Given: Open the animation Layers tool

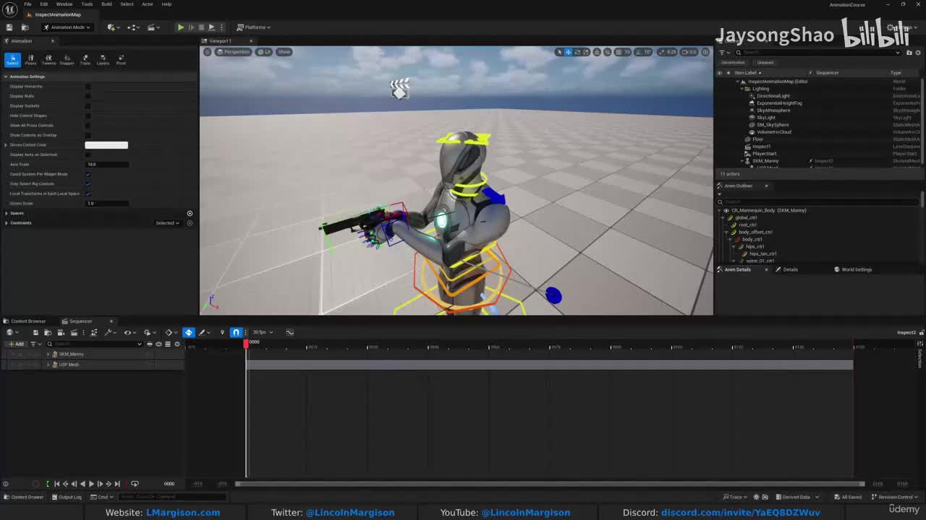Looking at the screenshot, I should pos(103,59).
